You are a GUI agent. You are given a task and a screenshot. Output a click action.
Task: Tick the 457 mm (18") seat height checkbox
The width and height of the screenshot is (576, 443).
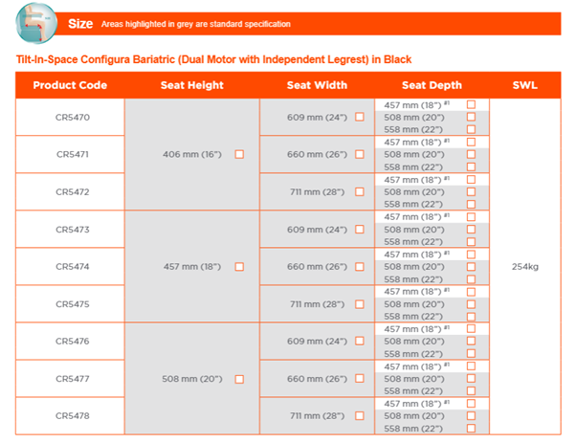pyautogui.click(x=239, y=266)
